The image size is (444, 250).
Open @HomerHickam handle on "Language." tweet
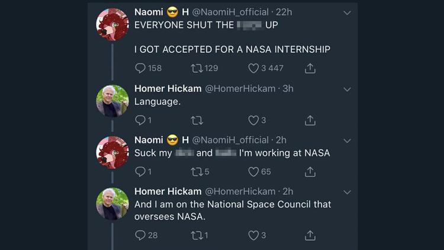pyautogui.click(x=240, y=89)
